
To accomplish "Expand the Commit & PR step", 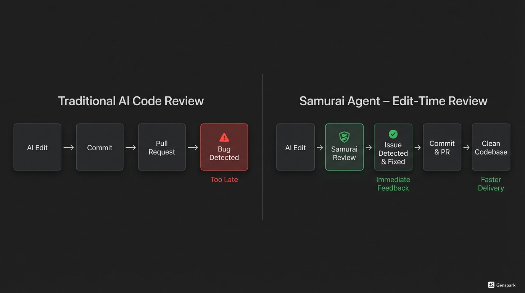I will pyautogui.click(x=442, y=147).
